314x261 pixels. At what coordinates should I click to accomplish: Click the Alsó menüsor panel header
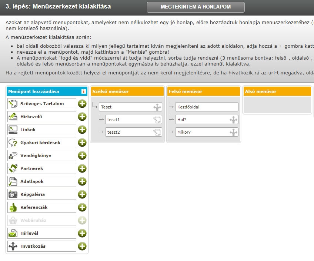coord(277,91)
